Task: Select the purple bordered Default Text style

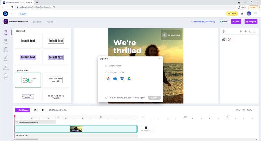Action: pos(56,57)
